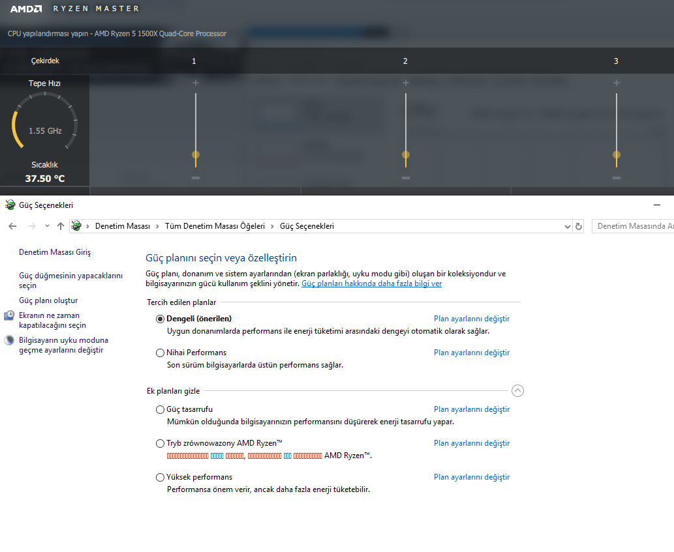Open Denetim Masası Giriş link

(55, 252)
